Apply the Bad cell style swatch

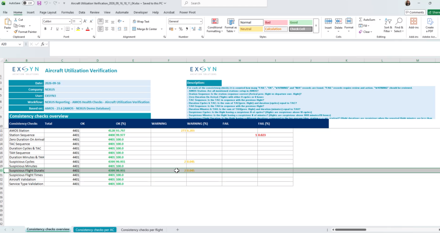[276, 22]
